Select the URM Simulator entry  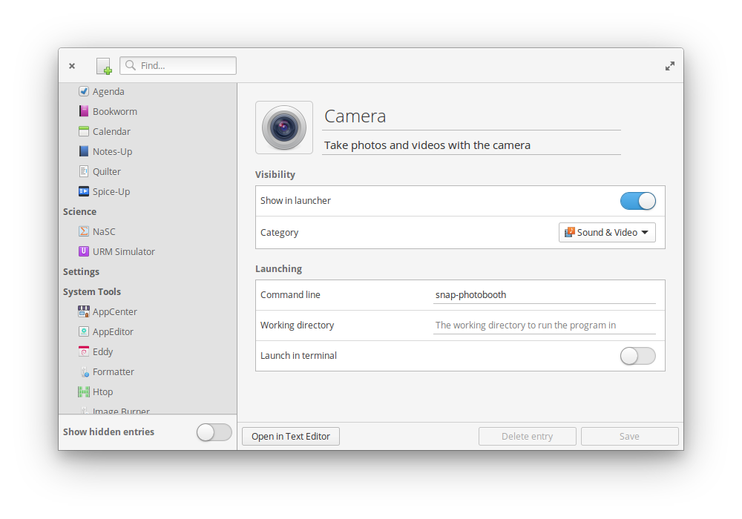click(148, 251)
